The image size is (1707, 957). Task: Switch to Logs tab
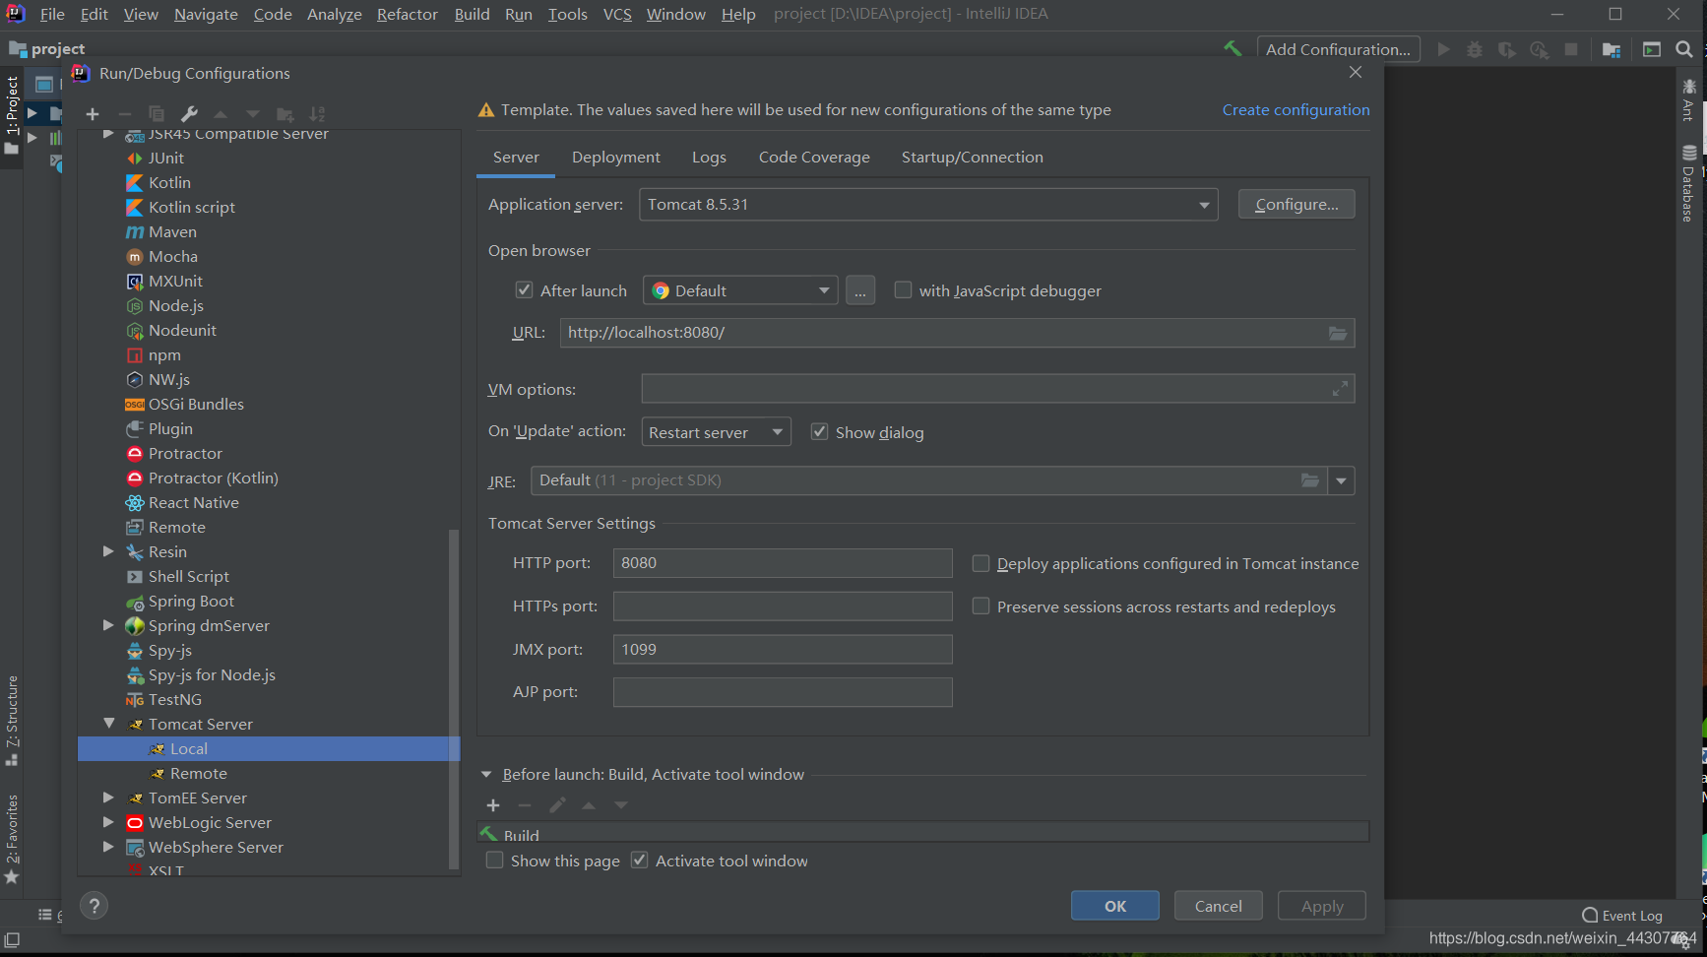[x=709, y=158]
